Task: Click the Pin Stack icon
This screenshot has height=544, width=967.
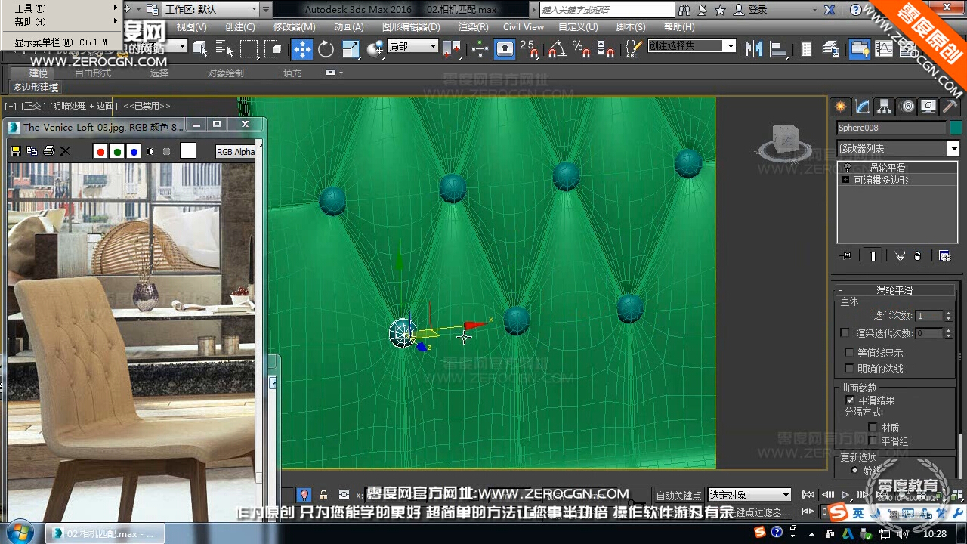Action: point(845,256)
